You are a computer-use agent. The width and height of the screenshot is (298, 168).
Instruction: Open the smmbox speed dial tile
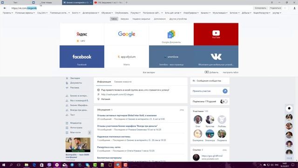[171, 56]
